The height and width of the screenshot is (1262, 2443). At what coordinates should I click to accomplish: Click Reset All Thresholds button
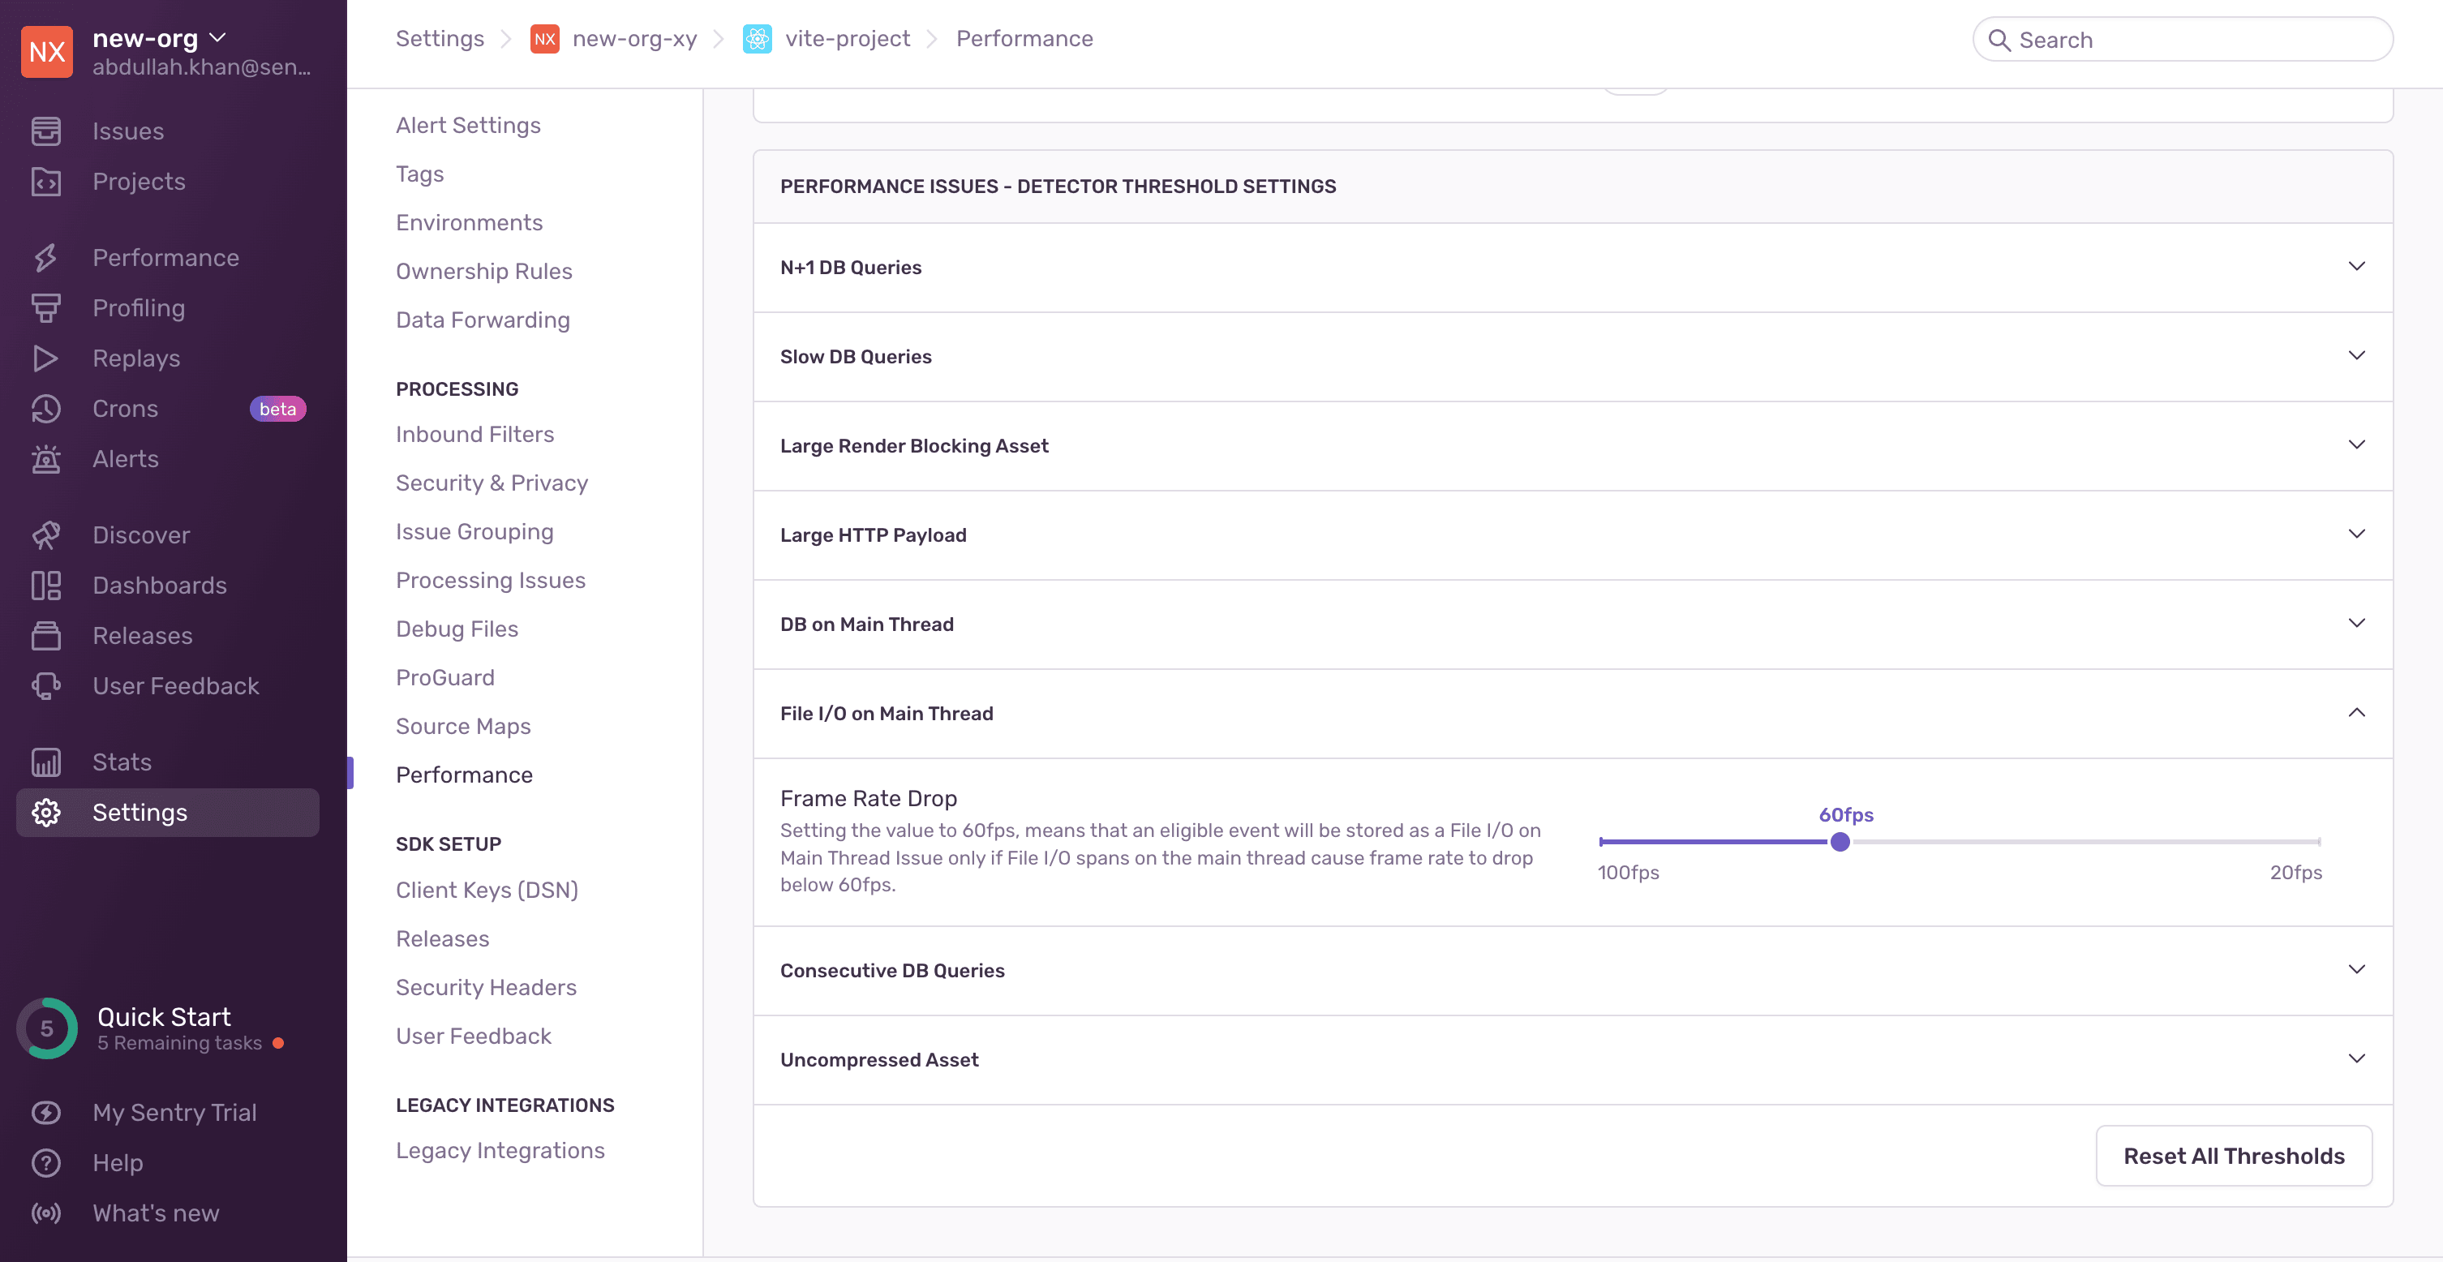(x=2234, y=1155)
